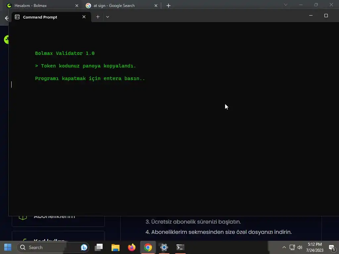339x254 pixels.
Task: Select the Terminal taskbar icon
Action: point(180,247)
